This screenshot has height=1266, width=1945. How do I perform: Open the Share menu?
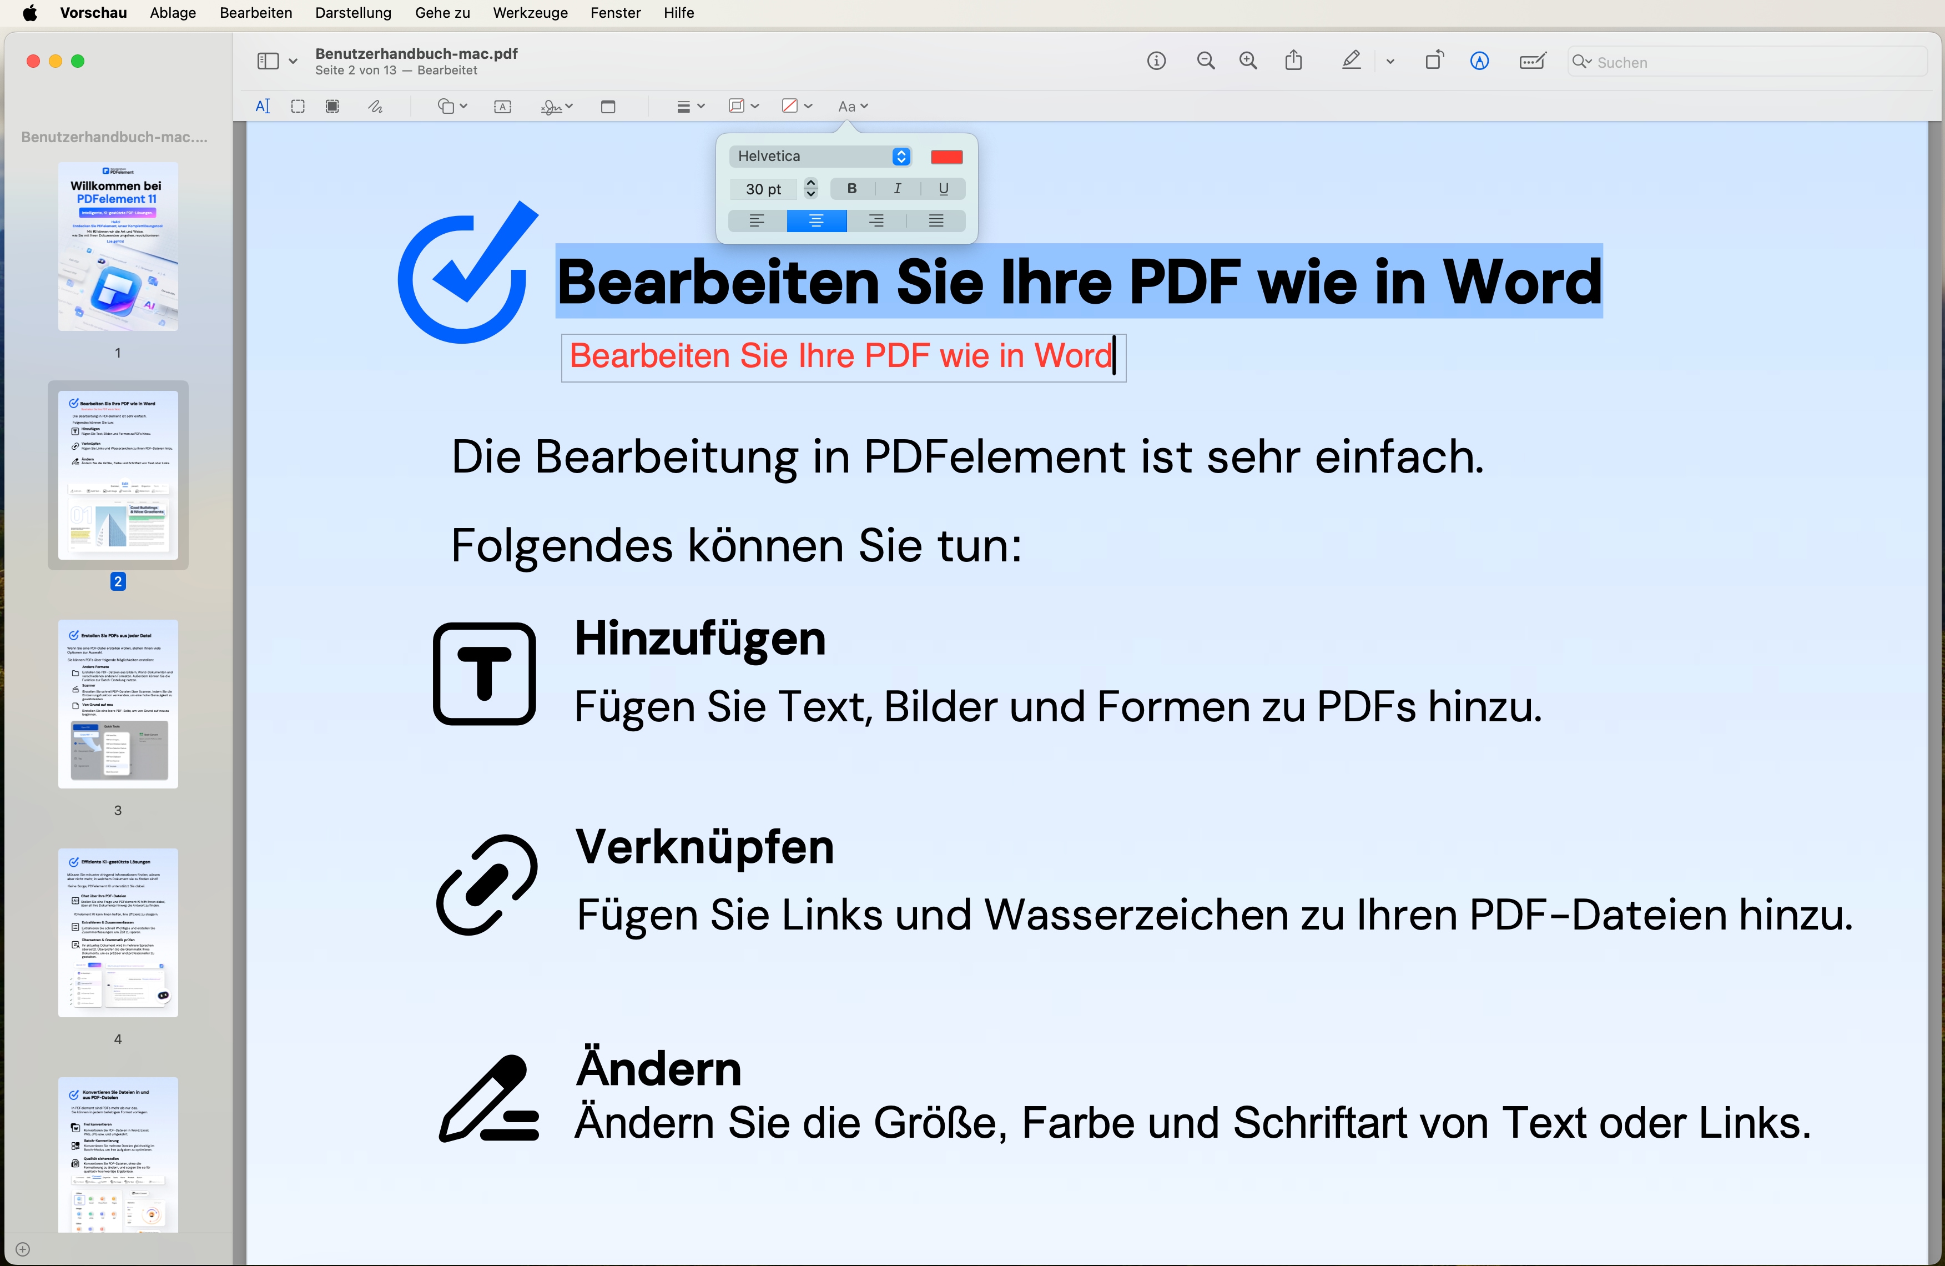pos(1293,61)
